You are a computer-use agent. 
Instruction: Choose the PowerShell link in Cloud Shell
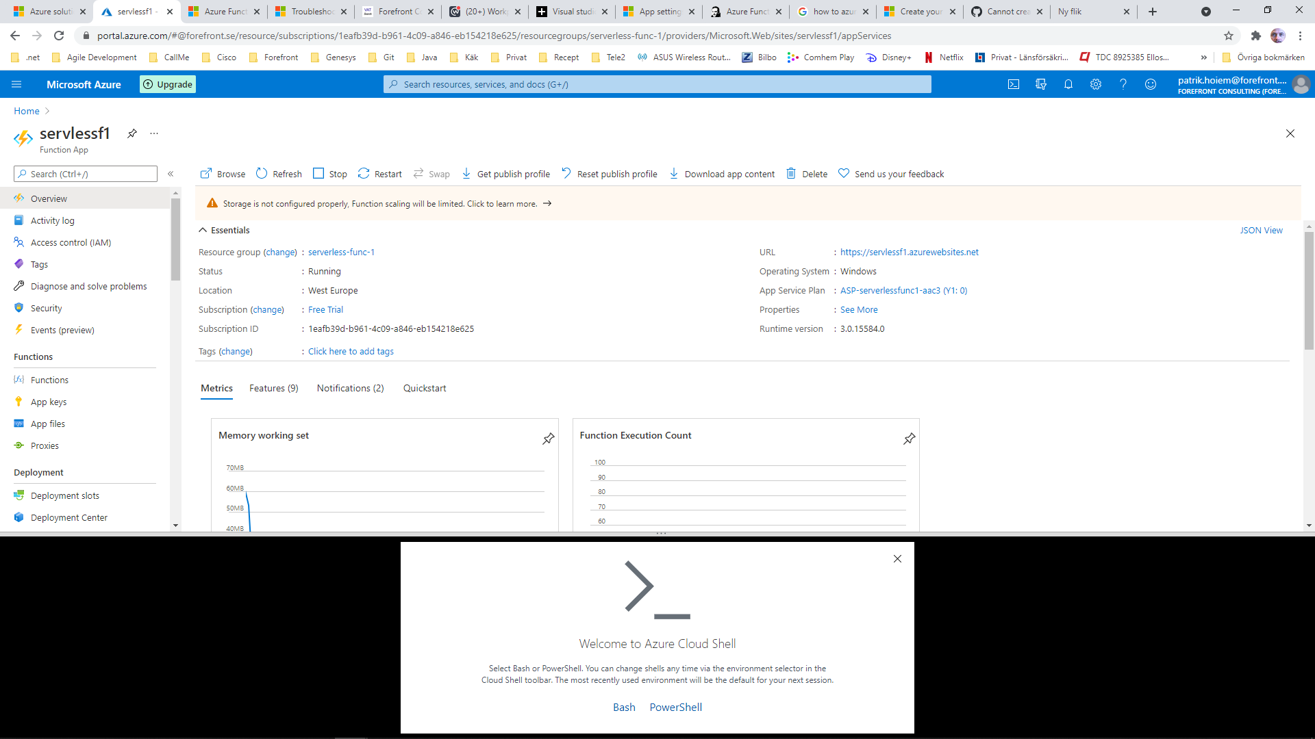675,707
